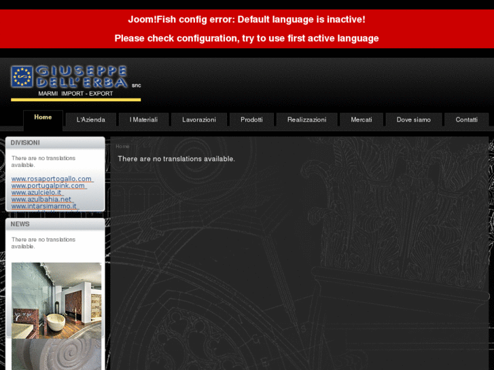Open the Prodotti menu item
Viewport: 494px width, 370px height.
point(251,119)
